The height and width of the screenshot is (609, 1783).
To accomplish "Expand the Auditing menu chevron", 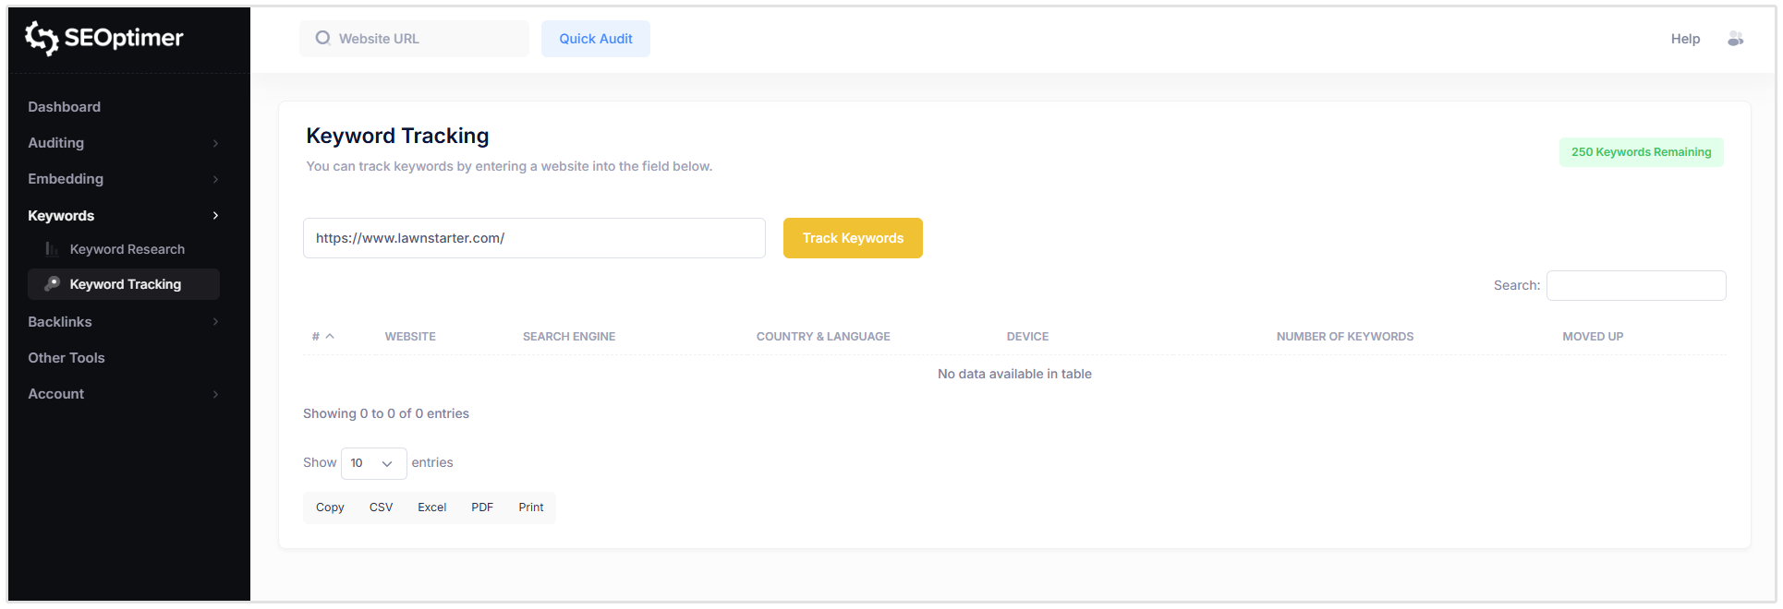I will (x=215, y=143).
